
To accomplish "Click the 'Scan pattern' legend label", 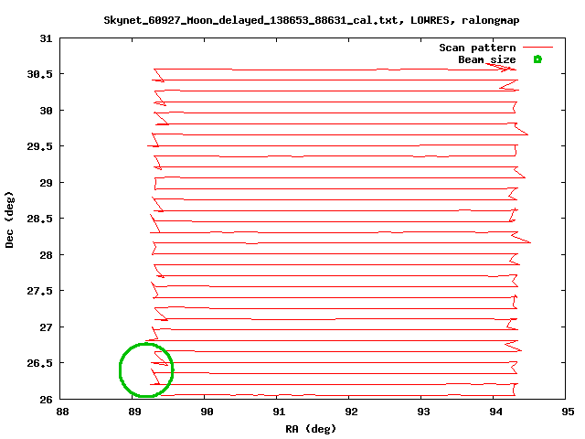I will coord(477,48).
